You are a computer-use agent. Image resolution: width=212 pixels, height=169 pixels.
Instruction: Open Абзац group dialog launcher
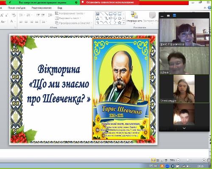click(x=92, y=27)
